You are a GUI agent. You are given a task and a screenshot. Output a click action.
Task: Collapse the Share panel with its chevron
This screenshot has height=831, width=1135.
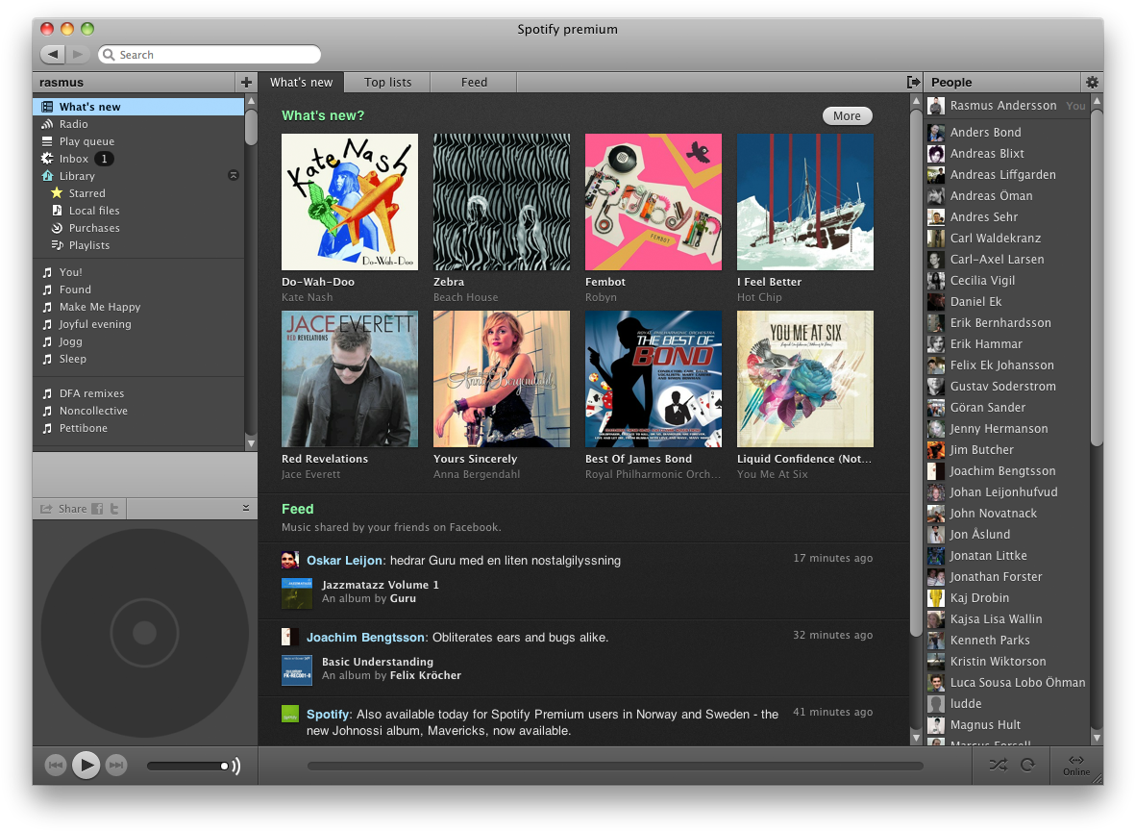coord(244,508)
